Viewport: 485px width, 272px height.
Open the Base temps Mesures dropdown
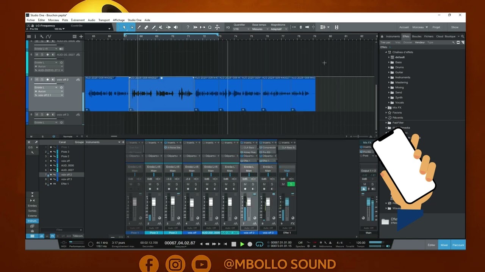tap(260, 29)
